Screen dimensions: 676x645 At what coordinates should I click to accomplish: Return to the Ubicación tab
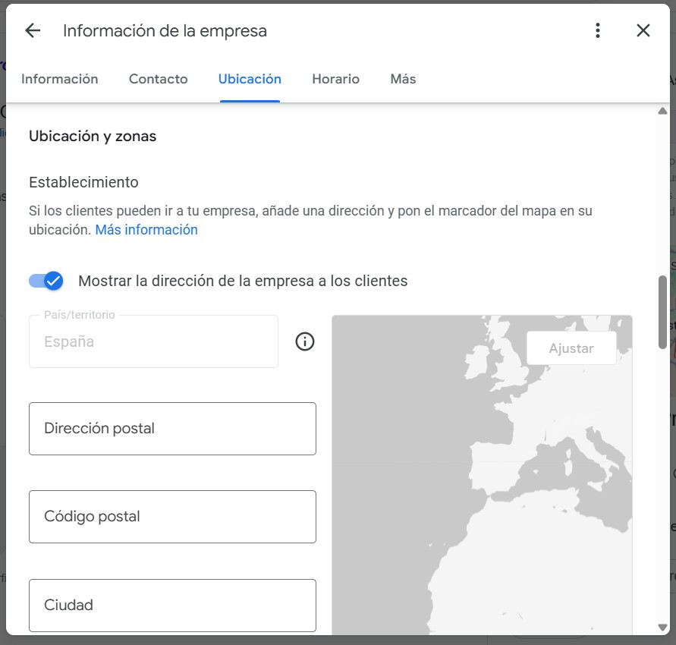(x=250, y=79)
